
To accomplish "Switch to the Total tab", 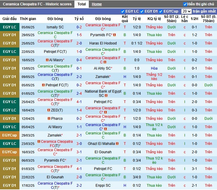I will pyautogui.click(x=82, y=4).
